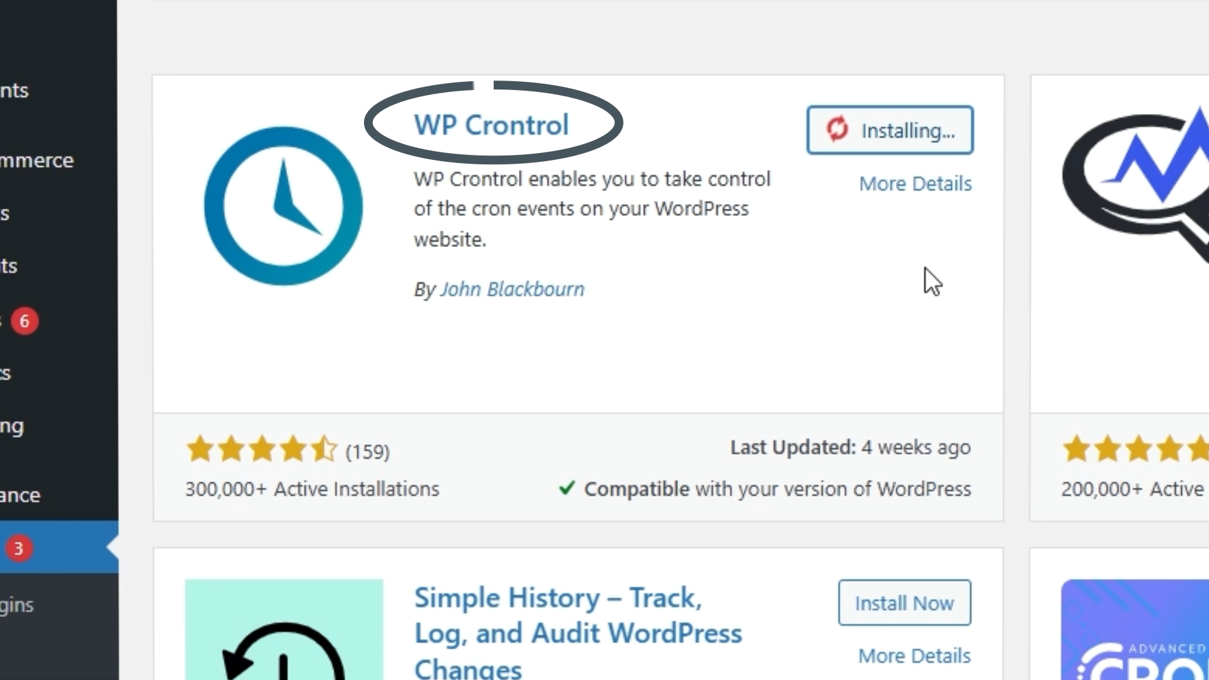The image size is (1209, 680).
Task: Click the Advanced Cron plugin thumbnail
Action: 1135,630
